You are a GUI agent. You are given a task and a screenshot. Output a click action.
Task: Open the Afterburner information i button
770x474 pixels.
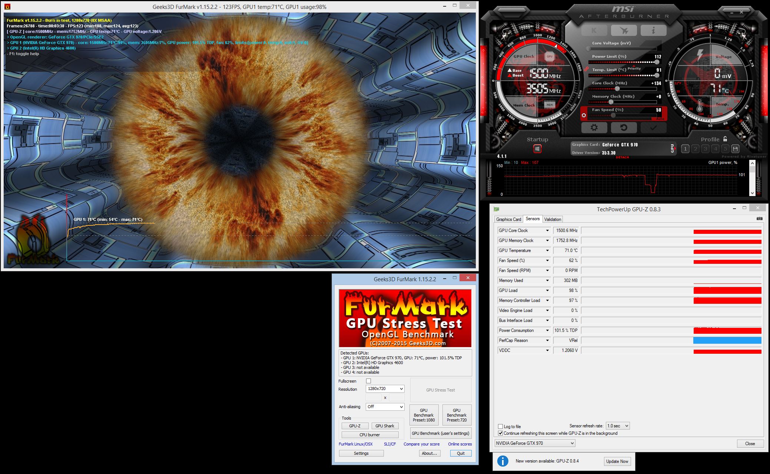pos(653,30)
